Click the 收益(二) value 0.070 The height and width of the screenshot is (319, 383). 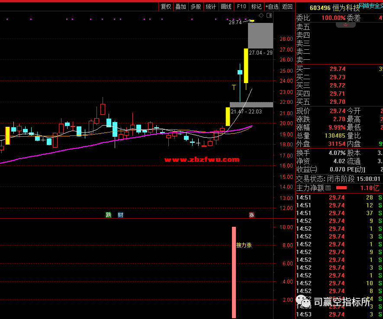pyautogui.click(x=337, y=169)
